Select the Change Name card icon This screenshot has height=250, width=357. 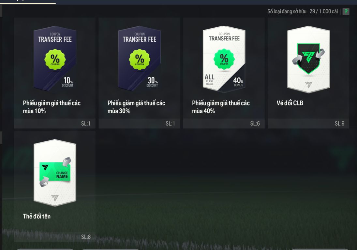tap(55, 173)
